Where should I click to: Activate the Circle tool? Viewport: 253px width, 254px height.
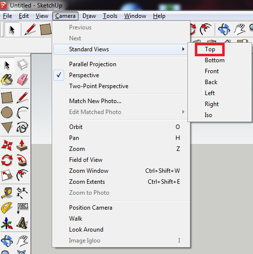click(7, 113)
